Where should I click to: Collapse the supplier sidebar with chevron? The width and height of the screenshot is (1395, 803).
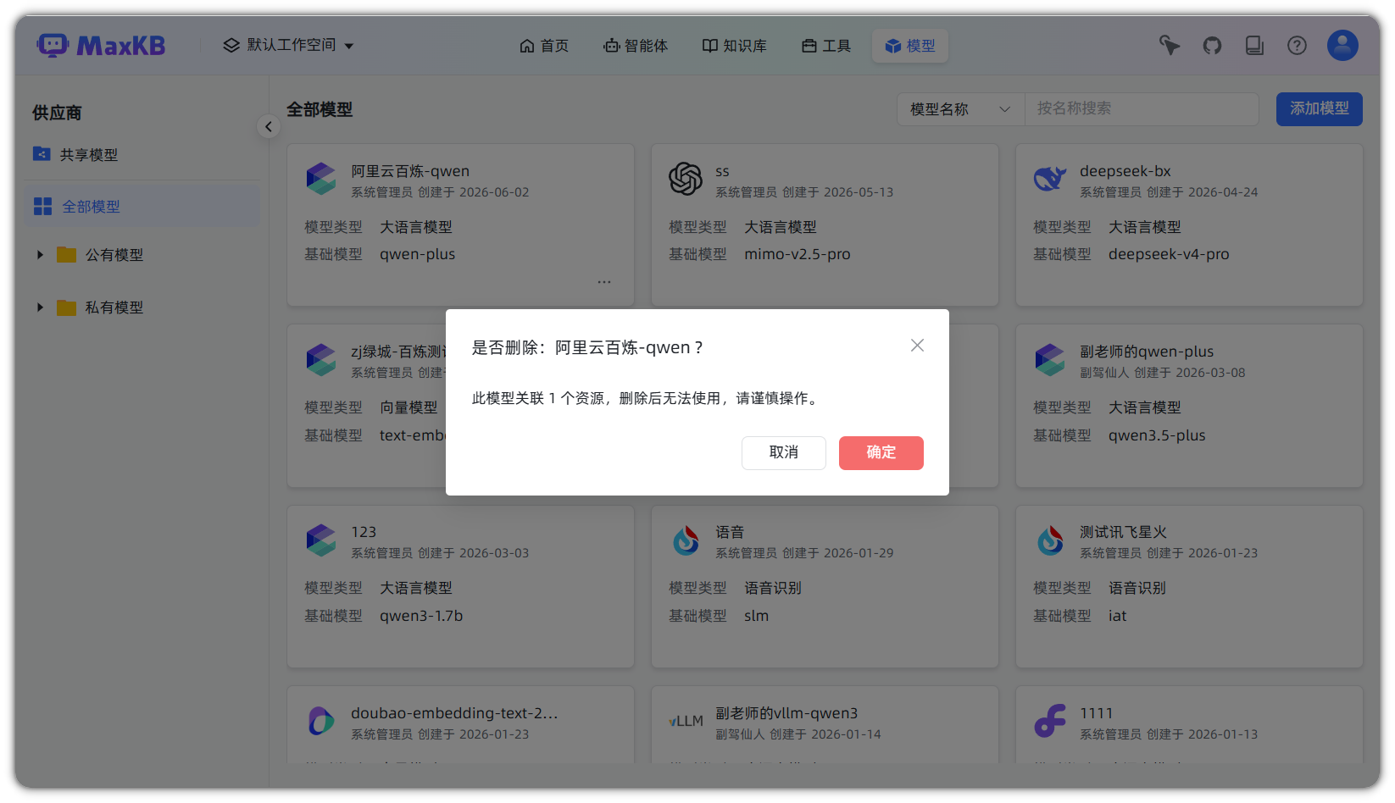(x=269, y=127)
